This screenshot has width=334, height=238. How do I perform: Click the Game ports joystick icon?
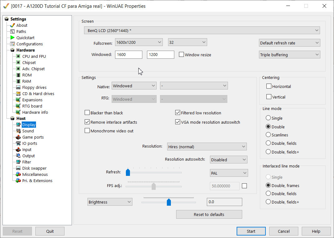tap(18, 137)
